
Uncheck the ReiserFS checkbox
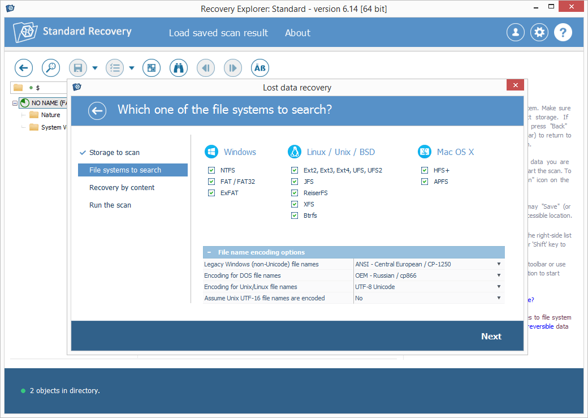coord(295,193)
